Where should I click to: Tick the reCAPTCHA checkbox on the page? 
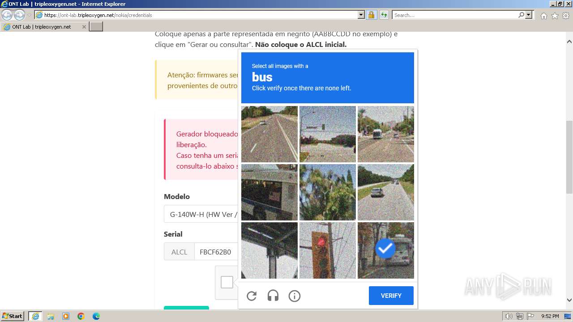[227, 282]
